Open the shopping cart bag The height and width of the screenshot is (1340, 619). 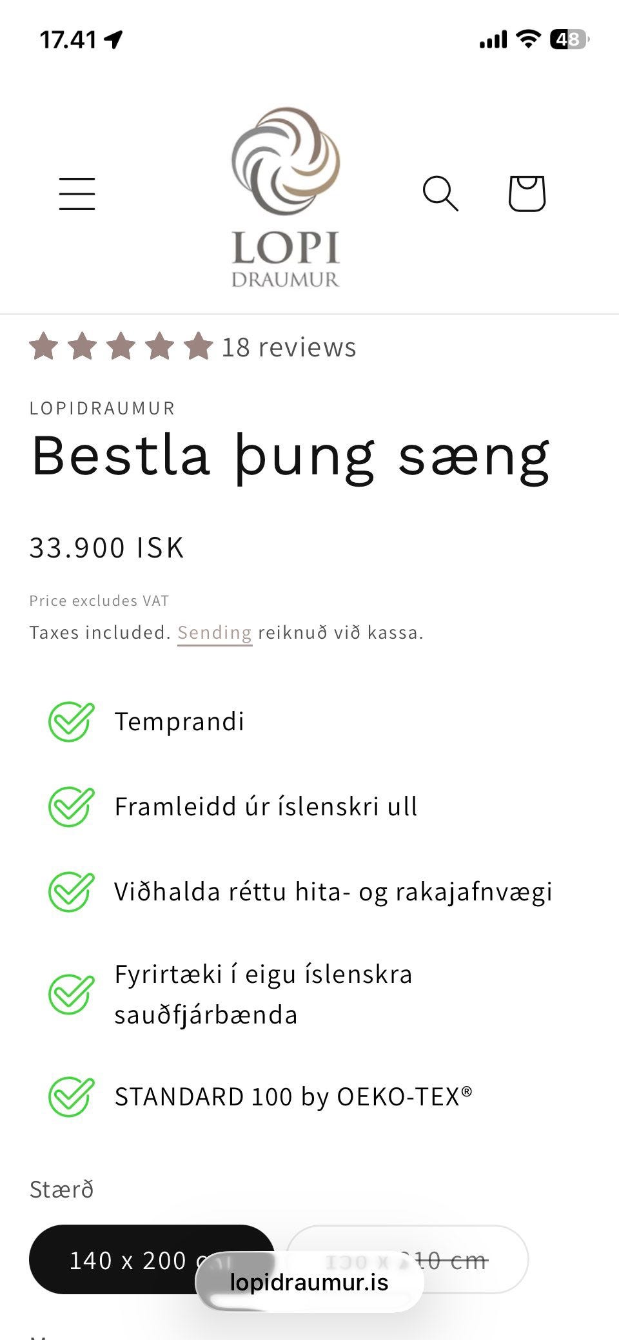tap(527, 193)
